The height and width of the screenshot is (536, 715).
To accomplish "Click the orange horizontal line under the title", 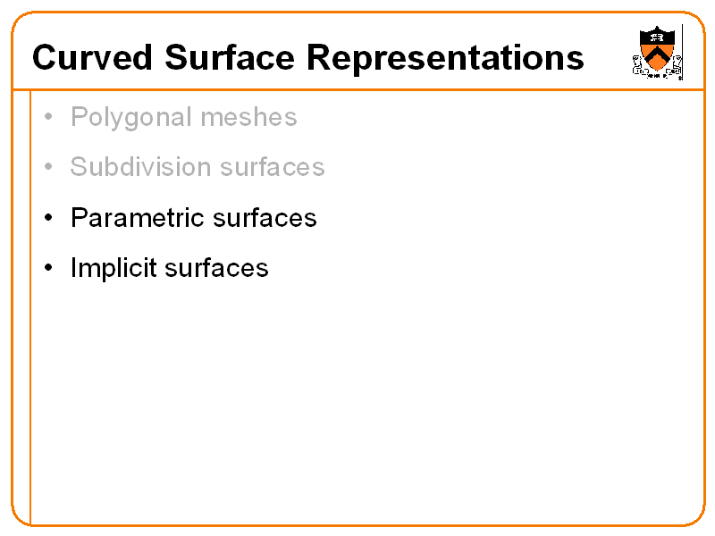I will 357,89.
